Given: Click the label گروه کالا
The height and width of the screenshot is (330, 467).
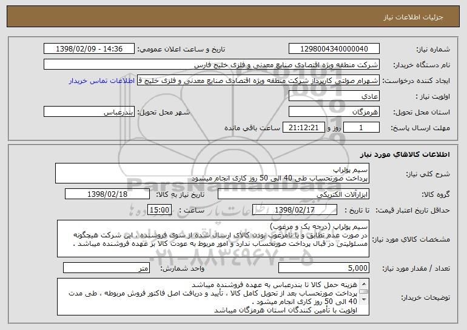Looking at the screenshot, I should click(x=435, y=194).
